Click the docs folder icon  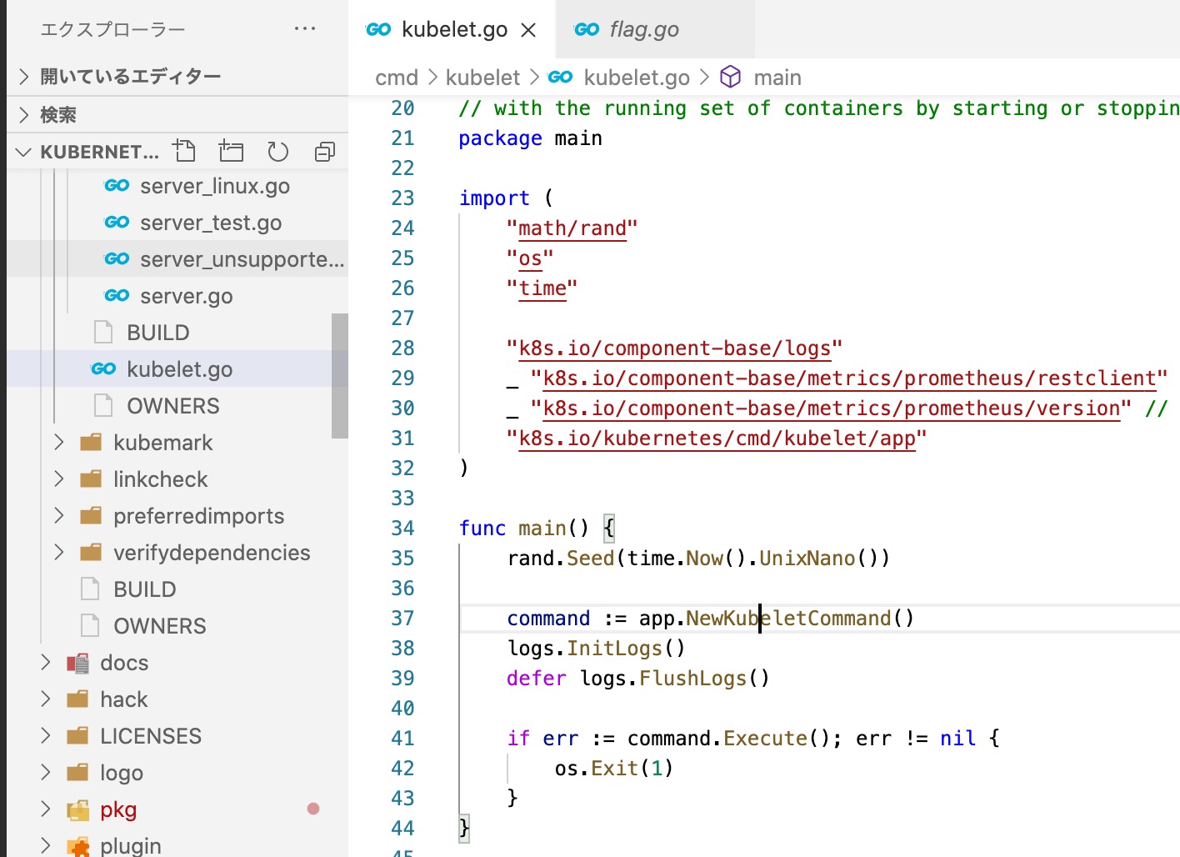[77, 663]
